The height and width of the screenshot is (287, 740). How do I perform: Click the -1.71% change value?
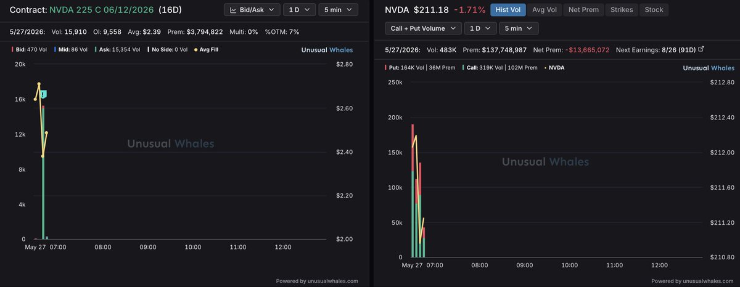(x=469, y=10)
